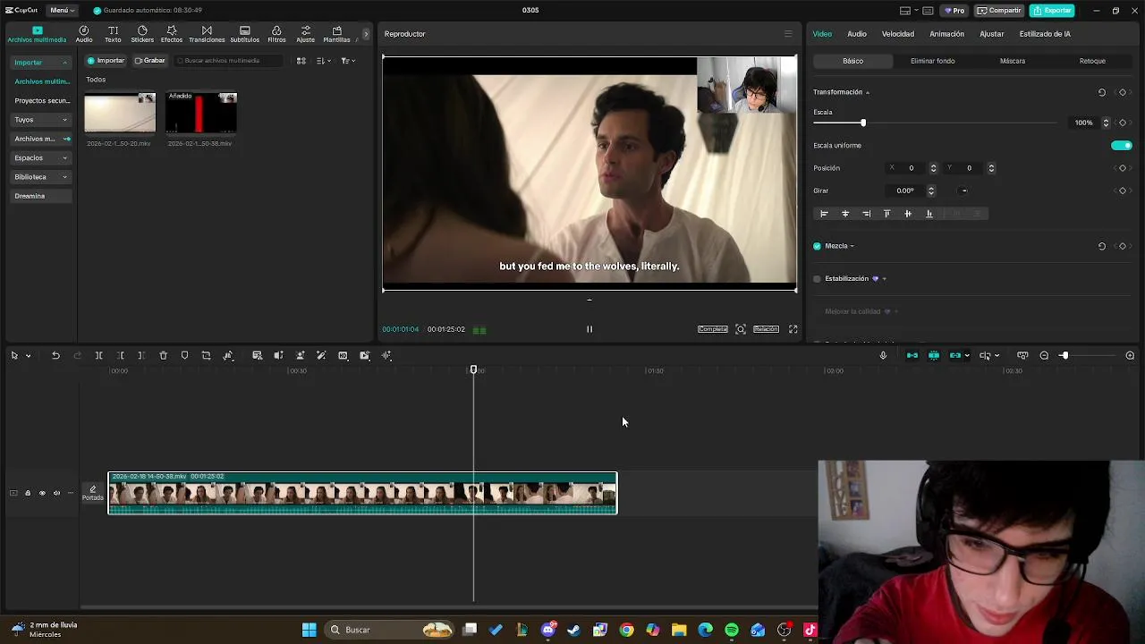Lock the video track
The width and height of the screenshot is (1145, 644).
27,493
